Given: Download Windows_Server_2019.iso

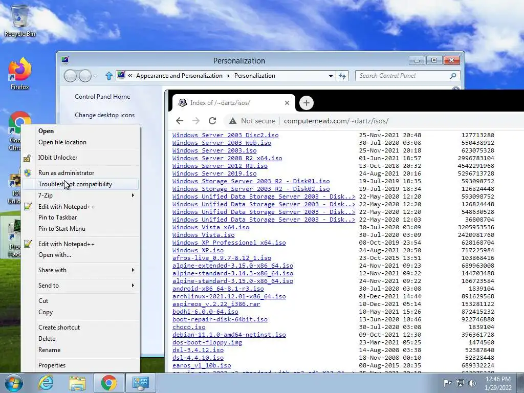Looking at the screenshot, I should click(x=214, y=174).
